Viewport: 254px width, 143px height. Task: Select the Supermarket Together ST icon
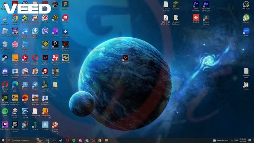coord(55,58)
